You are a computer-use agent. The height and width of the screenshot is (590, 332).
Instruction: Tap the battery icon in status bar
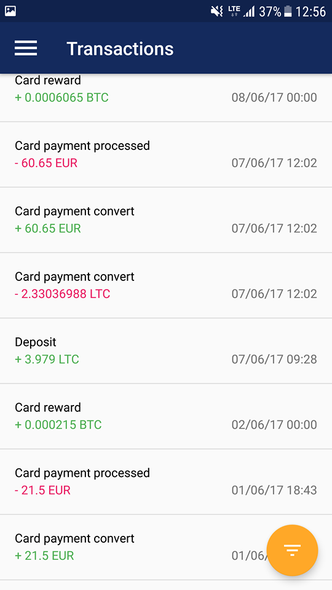pyautogui.click(x=288, y=11)
